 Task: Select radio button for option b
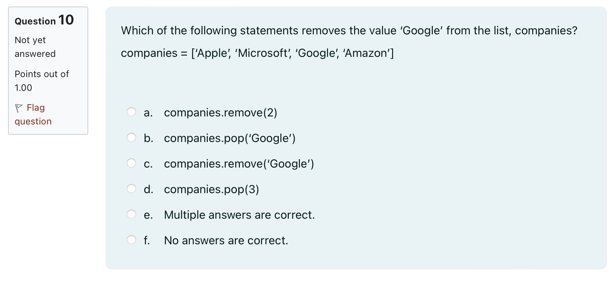click(x=131, y=137)
